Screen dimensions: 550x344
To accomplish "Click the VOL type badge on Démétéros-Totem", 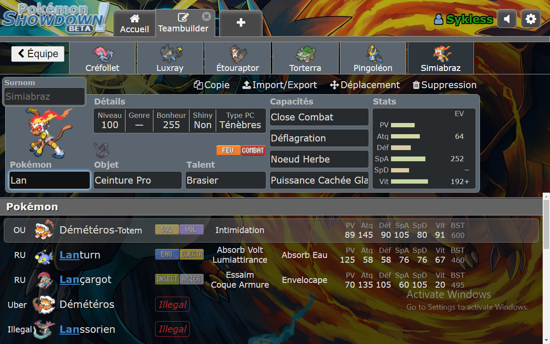I will coord(192,230).
